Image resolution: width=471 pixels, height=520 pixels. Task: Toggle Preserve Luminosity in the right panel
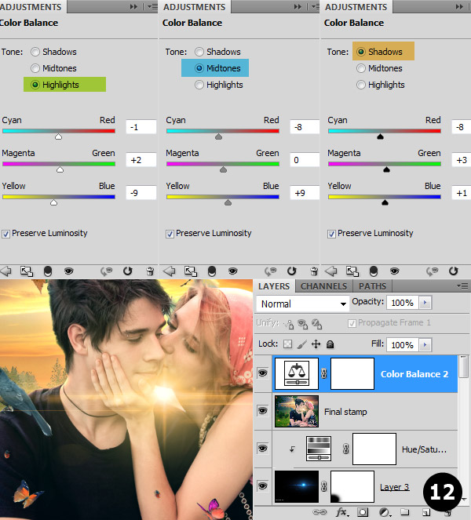(331, 233)
